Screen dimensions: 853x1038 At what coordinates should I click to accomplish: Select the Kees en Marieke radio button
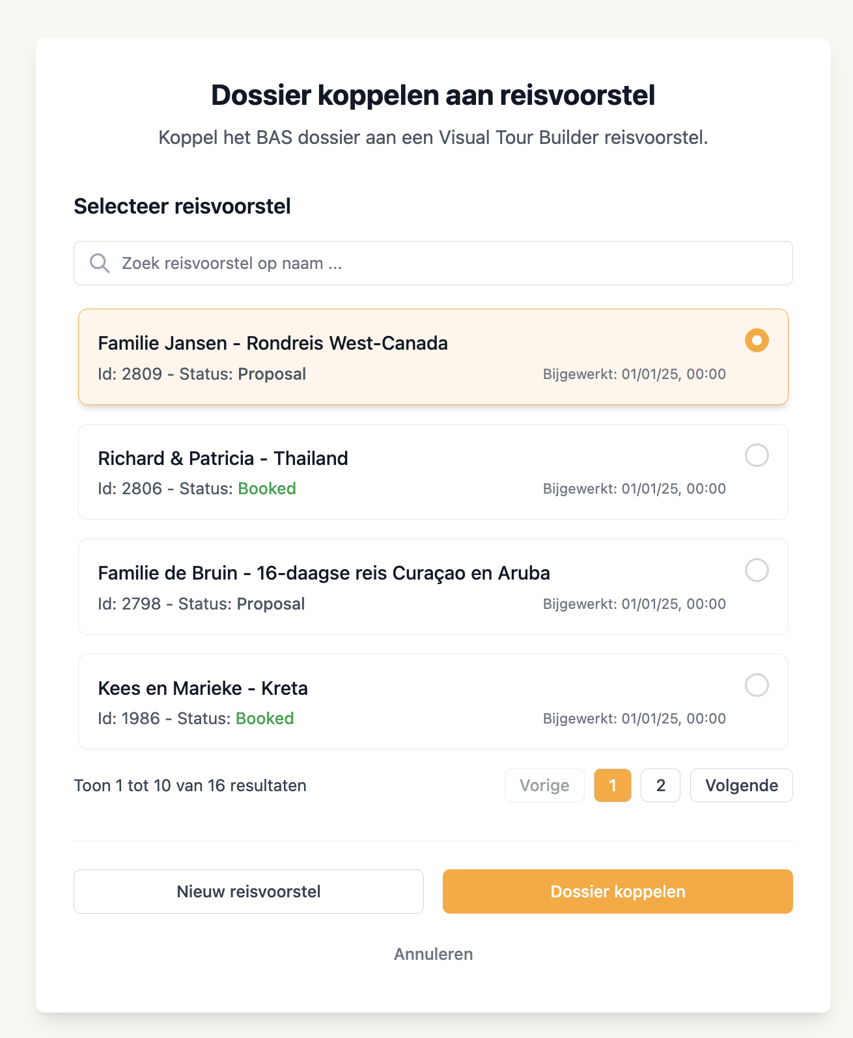point(757,685)
